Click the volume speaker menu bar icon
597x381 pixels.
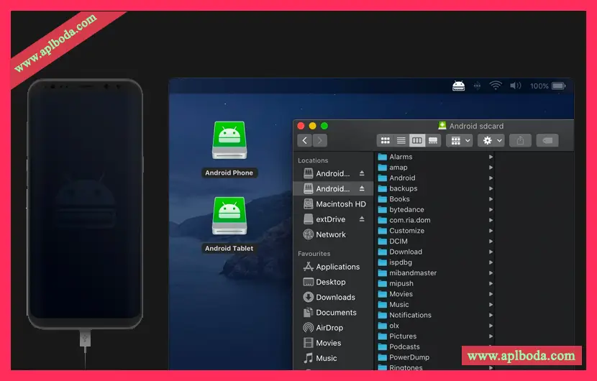coord(515,86)
